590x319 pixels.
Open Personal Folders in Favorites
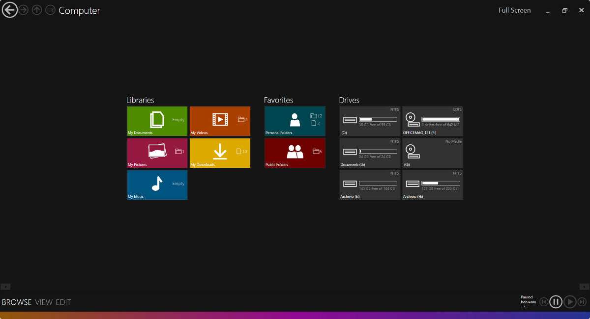tap(295, 121)
